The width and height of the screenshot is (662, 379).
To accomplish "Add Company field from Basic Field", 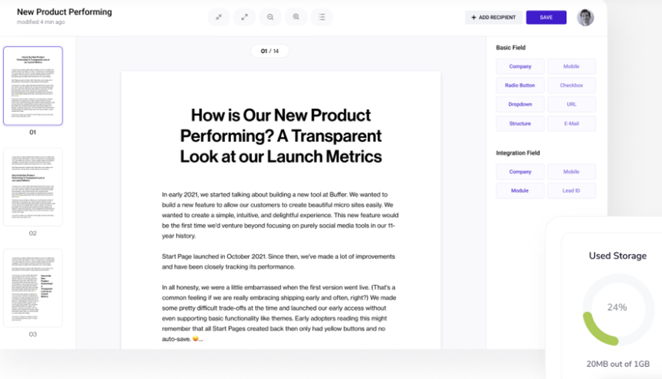I will click(x=520, y=66).
